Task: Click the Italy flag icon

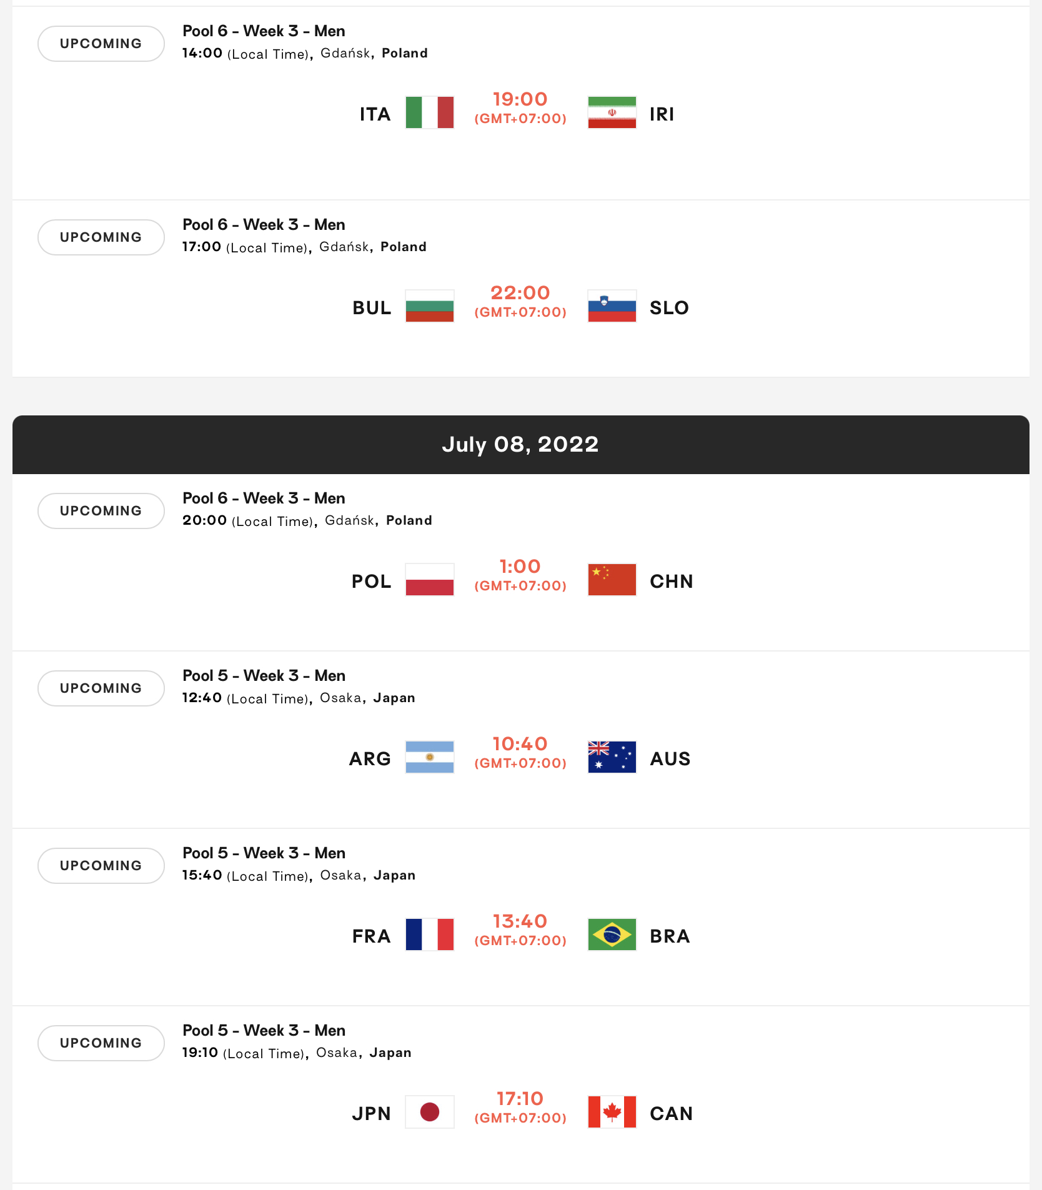Action: coord(429,112)
